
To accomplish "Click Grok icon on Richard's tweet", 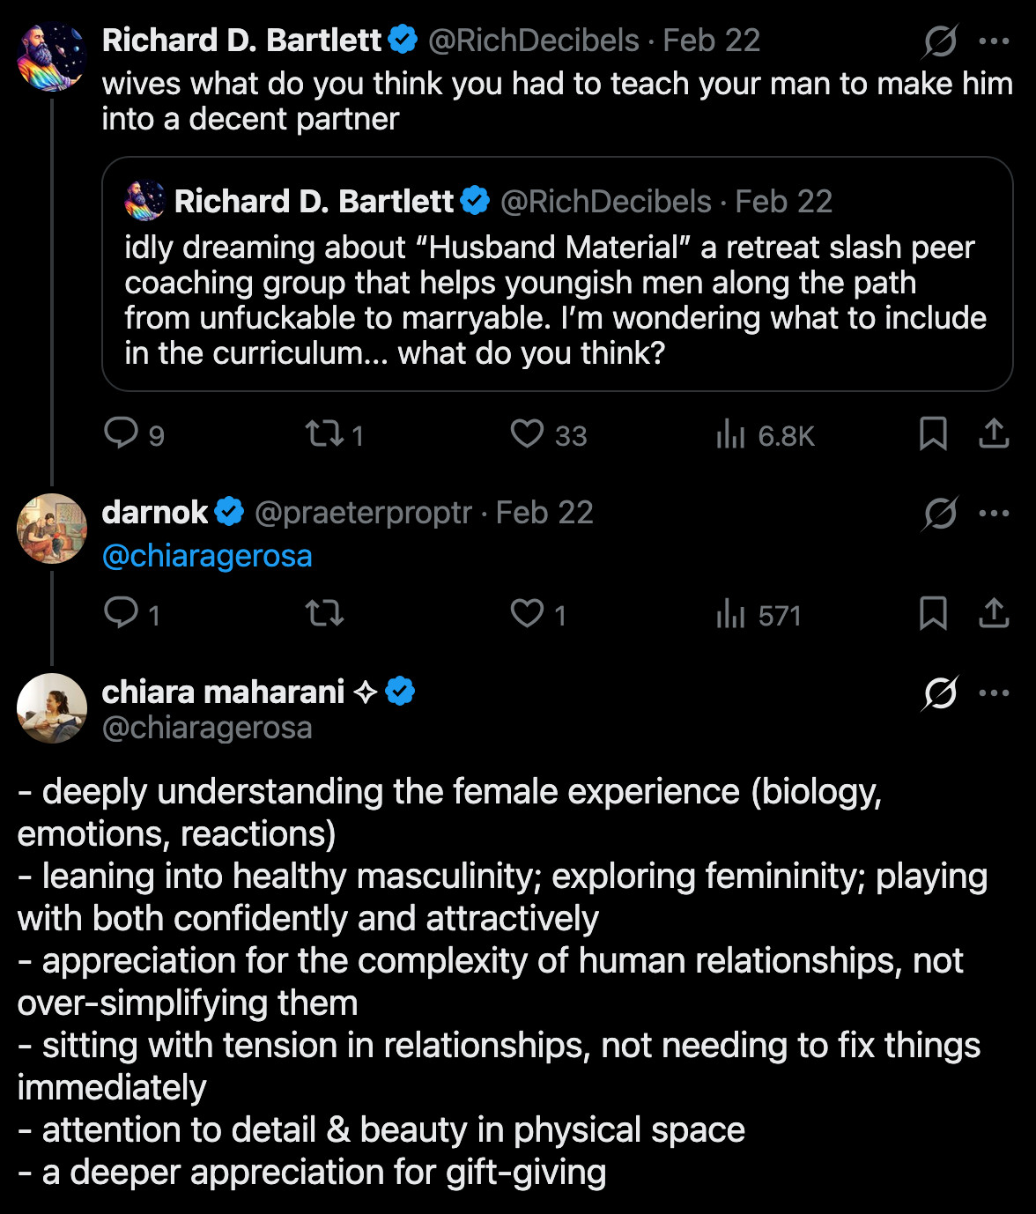I will click(940, 41).
